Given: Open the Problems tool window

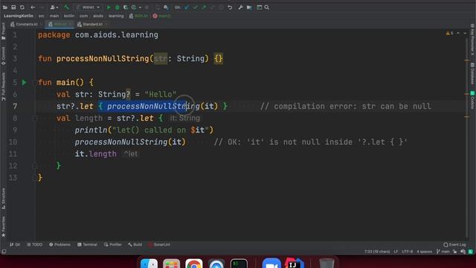Looking at the screenshot, I should (59, 245).
